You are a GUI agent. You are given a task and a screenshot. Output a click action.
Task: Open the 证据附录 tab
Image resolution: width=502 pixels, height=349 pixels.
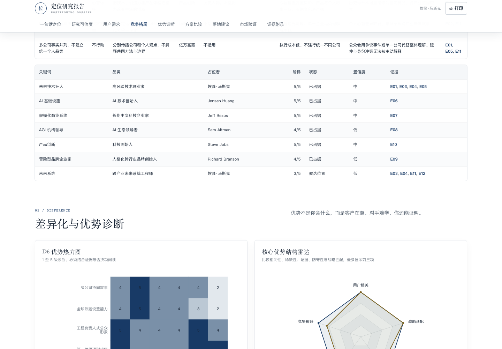point(276,24)
